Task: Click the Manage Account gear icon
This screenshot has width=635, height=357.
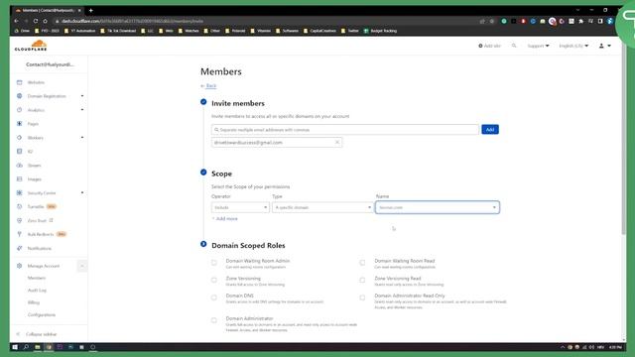Action: click(x=19, y=266)
